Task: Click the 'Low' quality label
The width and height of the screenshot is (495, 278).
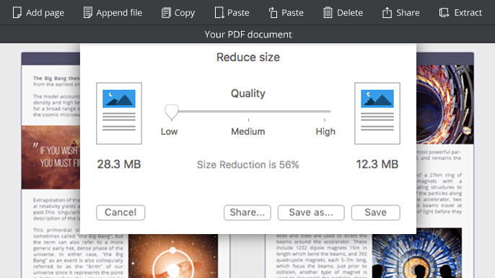Action: tap(169, 131)
